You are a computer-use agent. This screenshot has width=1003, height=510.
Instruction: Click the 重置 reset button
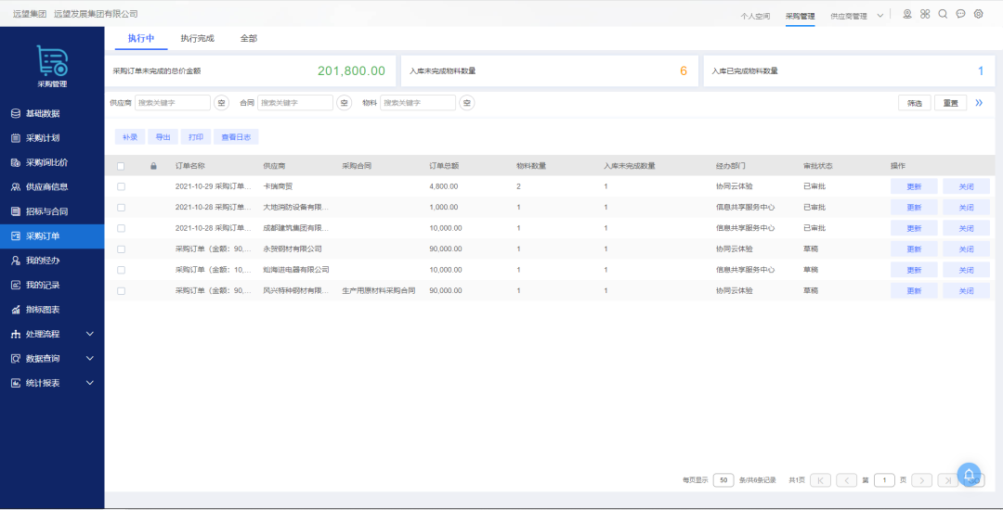pyautogui.click(x=951, y=103)
